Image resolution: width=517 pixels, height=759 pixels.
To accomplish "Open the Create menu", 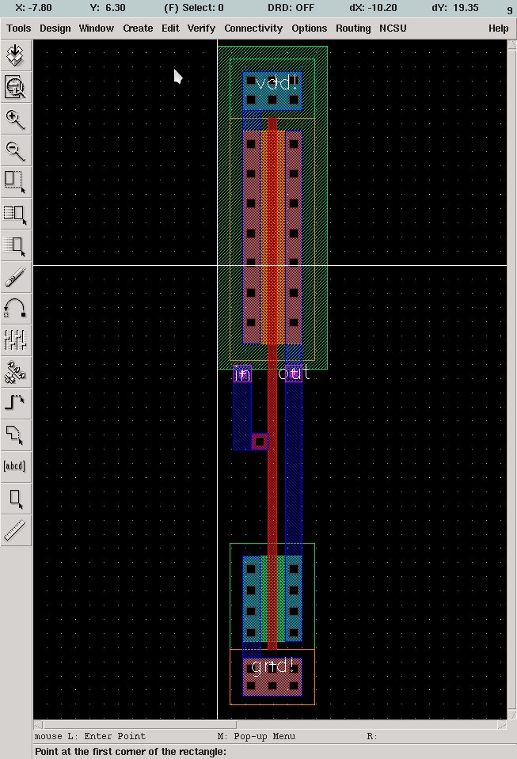I will 138,28.
